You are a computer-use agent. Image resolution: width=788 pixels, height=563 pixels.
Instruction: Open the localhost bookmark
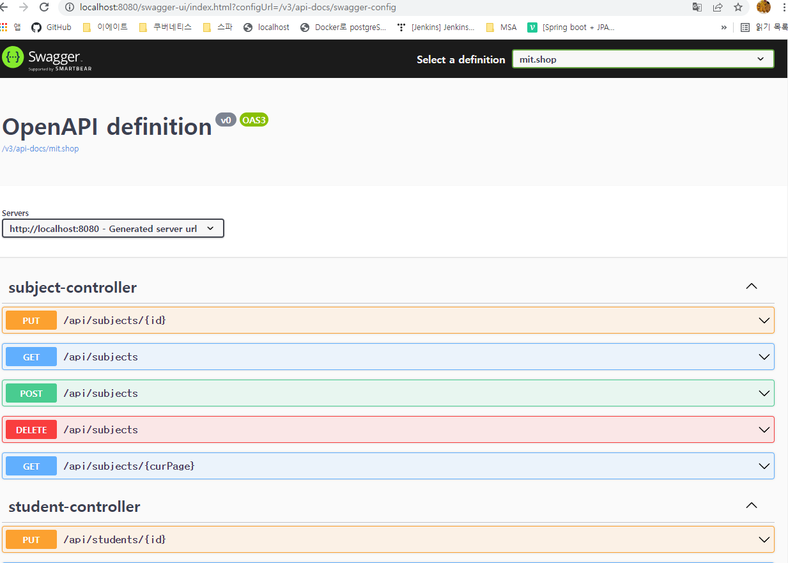pyautogui.click(x=266, y=27)
